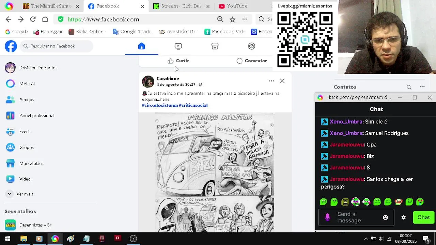This screenshot has width=436, height=245.
Task: Open File Explorer in taskbar
Action: [x=24, y=239]
